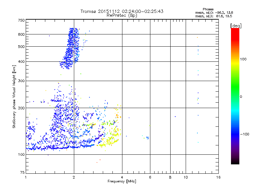Click the x-axis tick label '1'
The height and width of the screenshot is (193, 257).
pos(26,177)
